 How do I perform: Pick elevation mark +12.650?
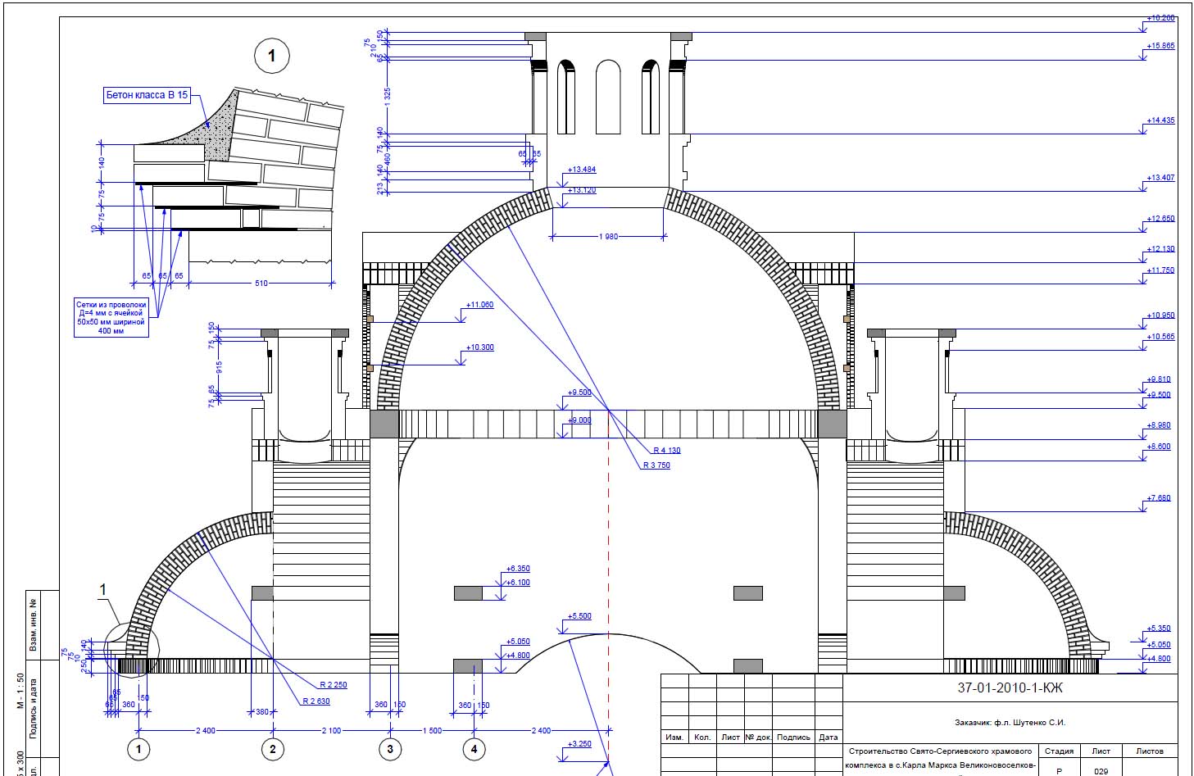click(x=1160, y=219)
